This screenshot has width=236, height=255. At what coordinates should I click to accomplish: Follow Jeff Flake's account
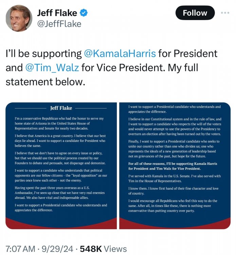[195, 13]
